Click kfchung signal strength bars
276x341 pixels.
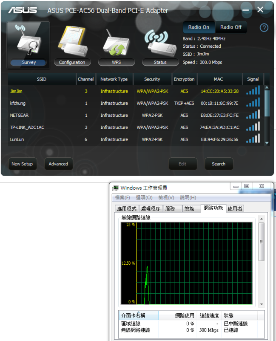(253, 102)
